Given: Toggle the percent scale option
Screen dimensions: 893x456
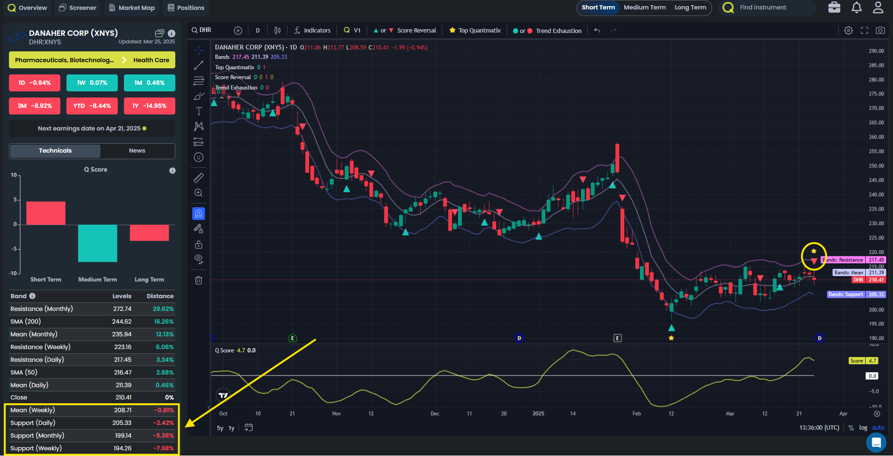Looking at the screenshot, I should tap(851, 428).
